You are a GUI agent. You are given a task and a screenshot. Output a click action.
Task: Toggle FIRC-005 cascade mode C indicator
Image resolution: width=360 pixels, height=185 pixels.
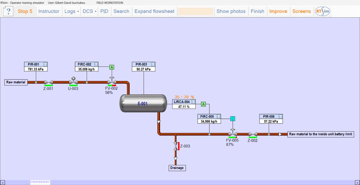[x=232, y=119]
